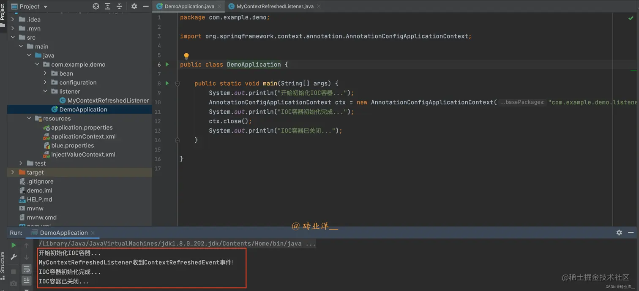The image size is (639, 291).
Task: Collapse the java folder chevron
Action: coord(29,55)
